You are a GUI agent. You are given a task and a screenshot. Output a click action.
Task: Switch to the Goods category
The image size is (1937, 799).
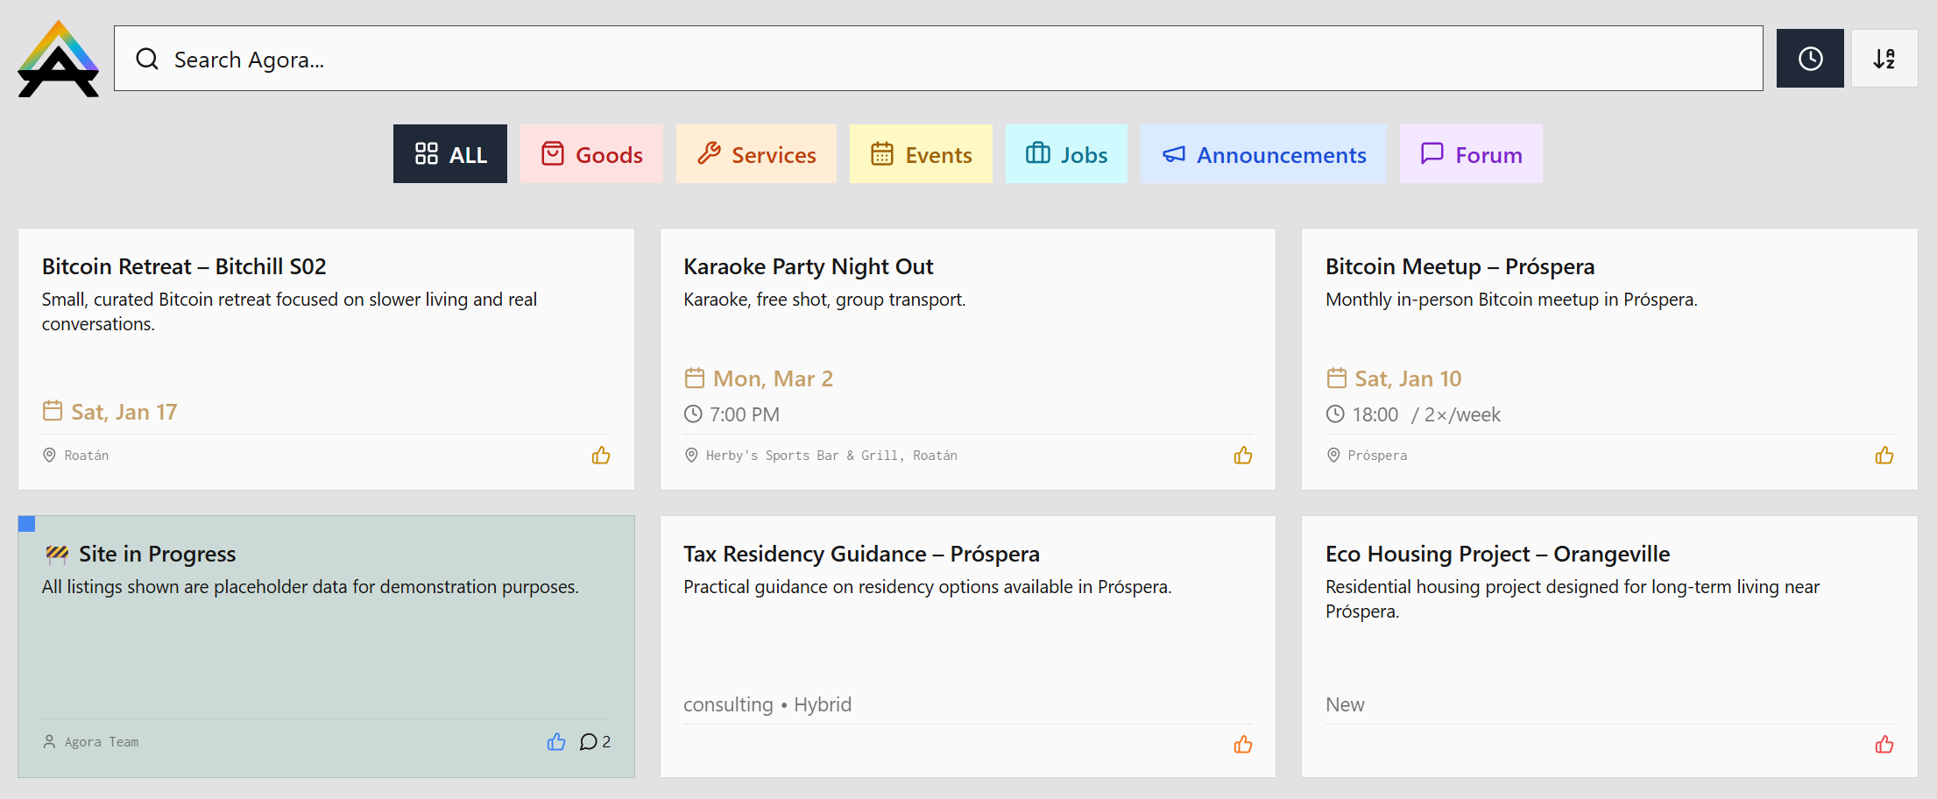pos(591,154)
